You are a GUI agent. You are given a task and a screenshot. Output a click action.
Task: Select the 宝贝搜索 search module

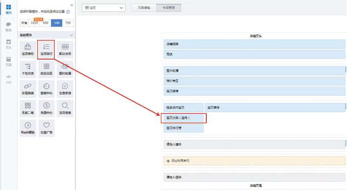coord(65,108)
